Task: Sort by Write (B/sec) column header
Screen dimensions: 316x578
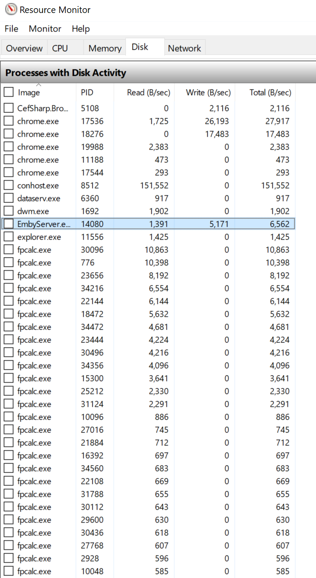Action: (x=204, y=92)
